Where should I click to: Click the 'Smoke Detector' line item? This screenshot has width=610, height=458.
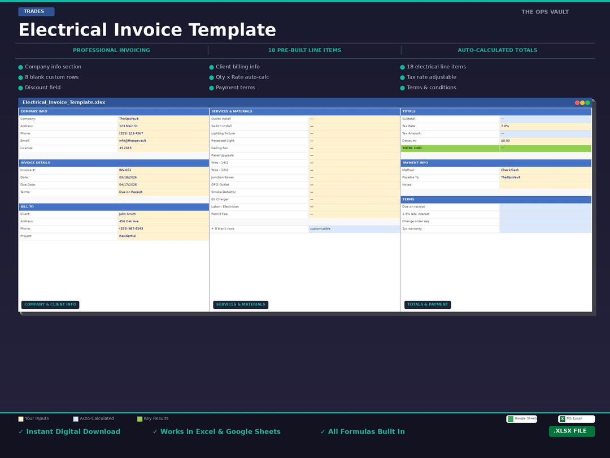[x=223, y=192]
